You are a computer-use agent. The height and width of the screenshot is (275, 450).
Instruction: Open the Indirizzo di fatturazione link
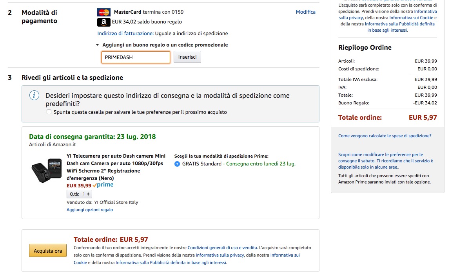click(x=125, y=34)
